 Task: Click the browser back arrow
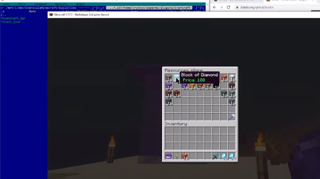click(214, 7)
